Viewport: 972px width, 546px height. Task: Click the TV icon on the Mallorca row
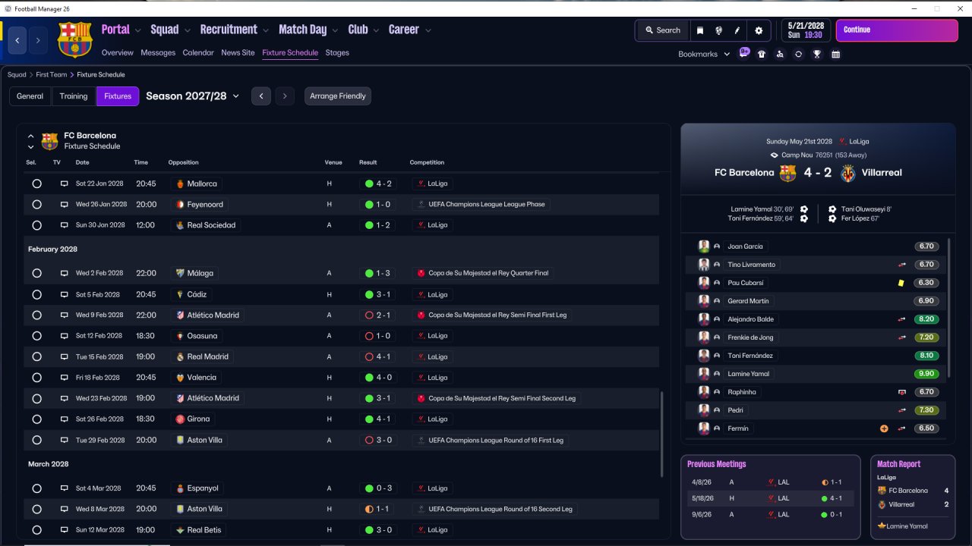[x=64, y=184]
